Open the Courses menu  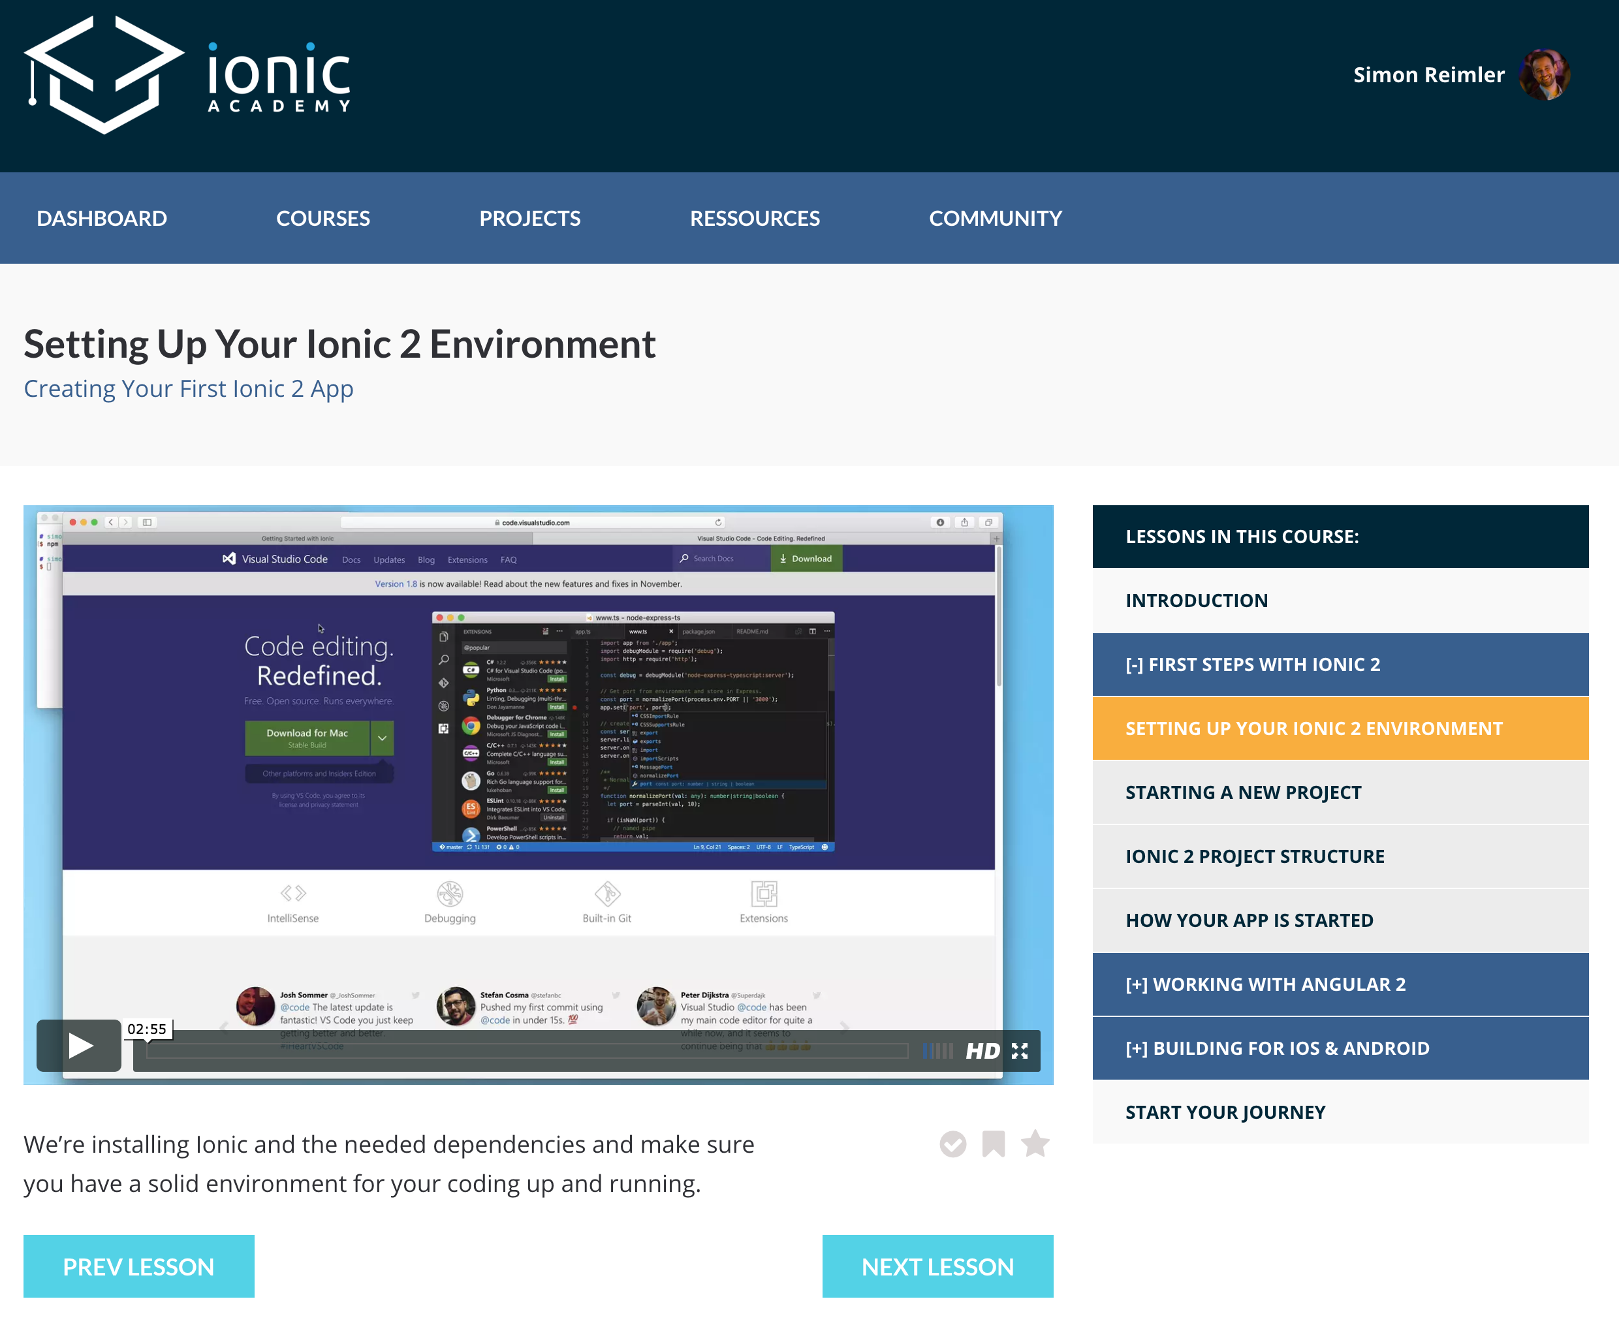click(322, 217)
